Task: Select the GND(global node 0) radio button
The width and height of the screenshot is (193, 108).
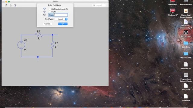Action: point(50,9)
